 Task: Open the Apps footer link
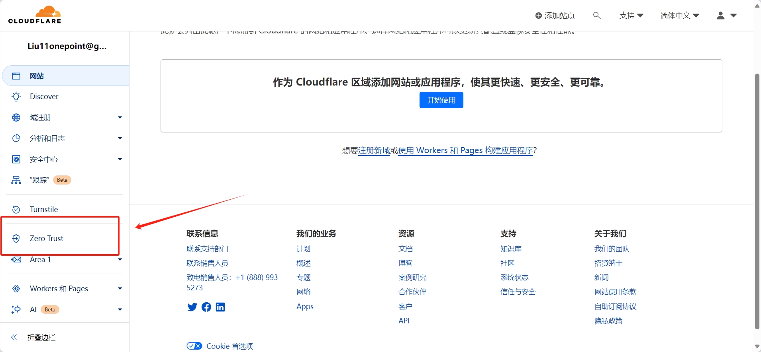pos(305,306)
